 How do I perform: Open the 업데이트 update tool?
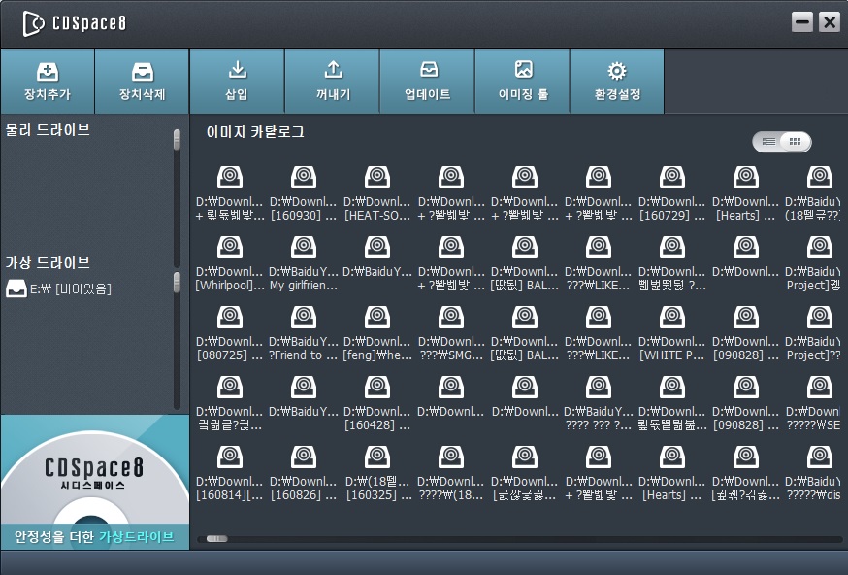coord(427,82)
